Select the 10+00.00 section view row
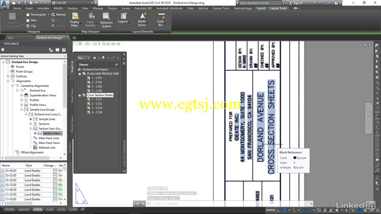The height and width of the screenshot is (214, 381). point(31,171)
